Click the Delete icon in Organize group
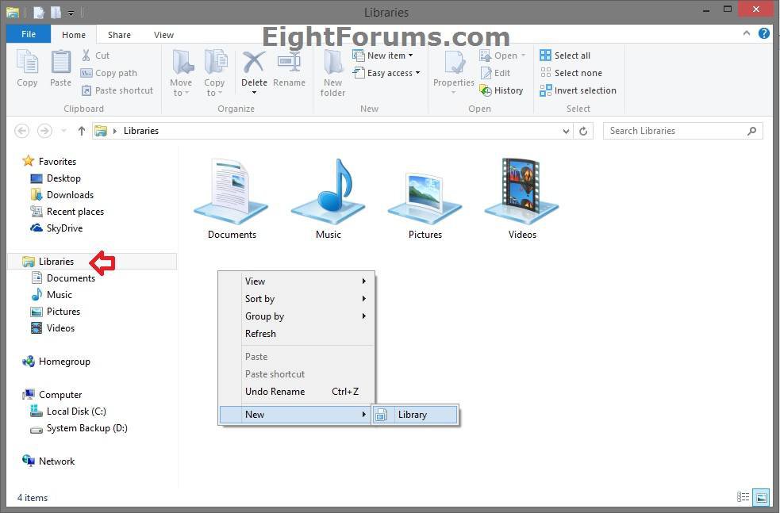Screen dimensions: 780x513 point(254,70)
